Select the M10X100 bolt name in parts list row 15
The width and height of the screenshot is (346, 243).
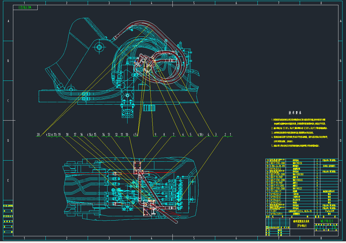298,174
